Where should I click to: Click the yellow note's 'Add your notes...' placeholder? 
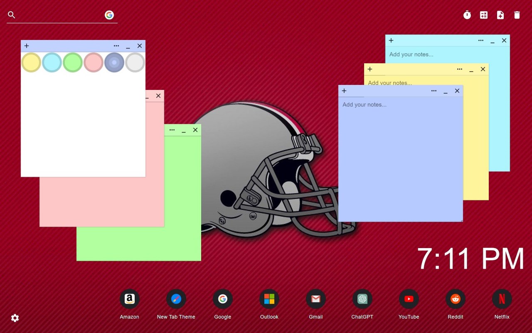coord(390,82)
